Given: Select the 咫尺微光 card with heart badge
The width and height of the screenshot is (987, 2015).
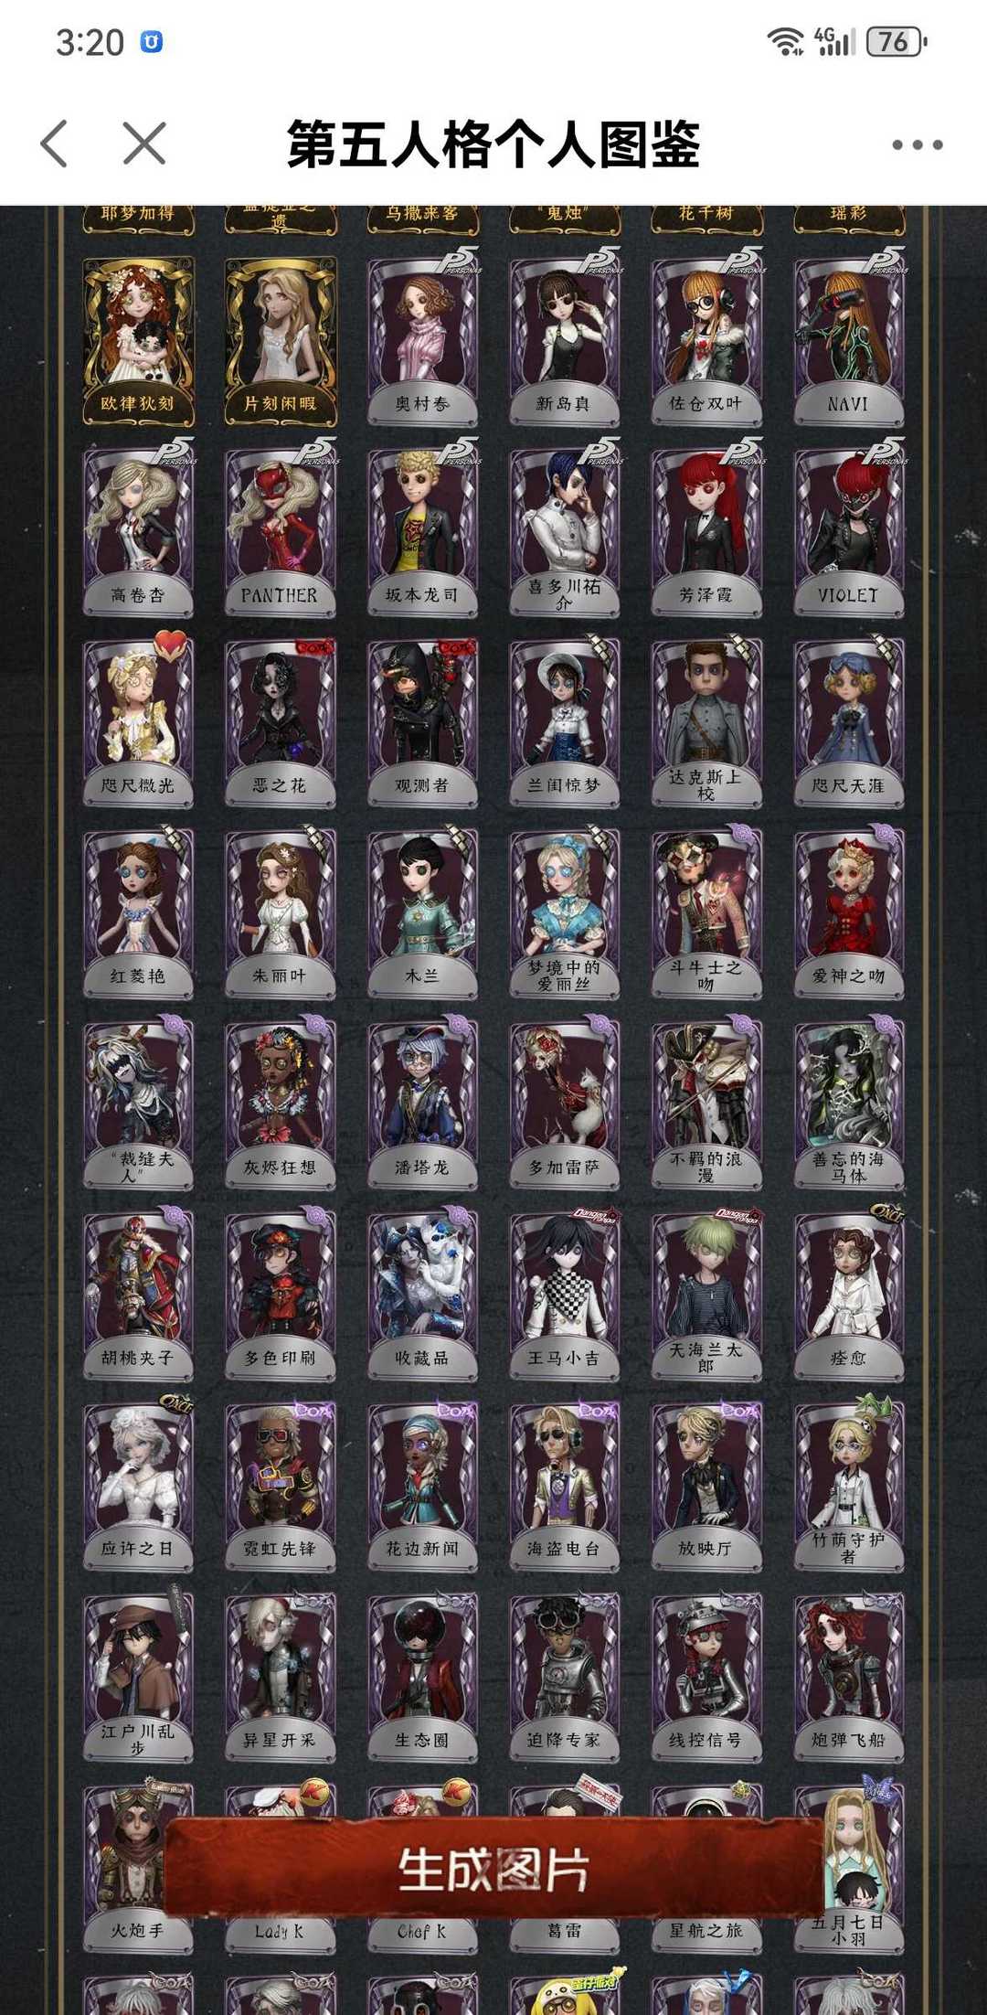Looking at the screenshot, I should click(x=138, y=723).
